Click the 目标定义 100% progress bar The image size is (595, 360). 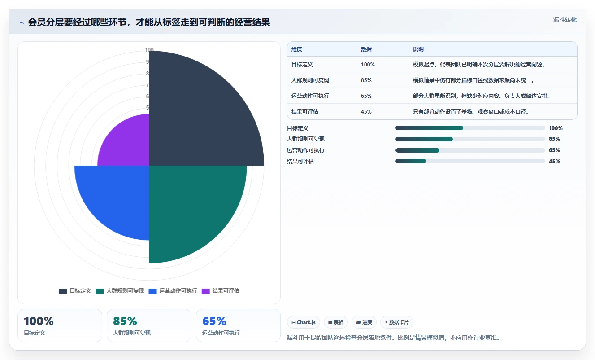(470, 128)
